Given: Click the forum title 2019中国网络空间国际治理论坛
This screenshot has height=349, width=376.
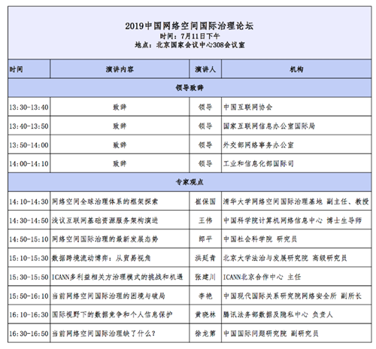Looking at the screenshot, I should (x=190, y=26).
